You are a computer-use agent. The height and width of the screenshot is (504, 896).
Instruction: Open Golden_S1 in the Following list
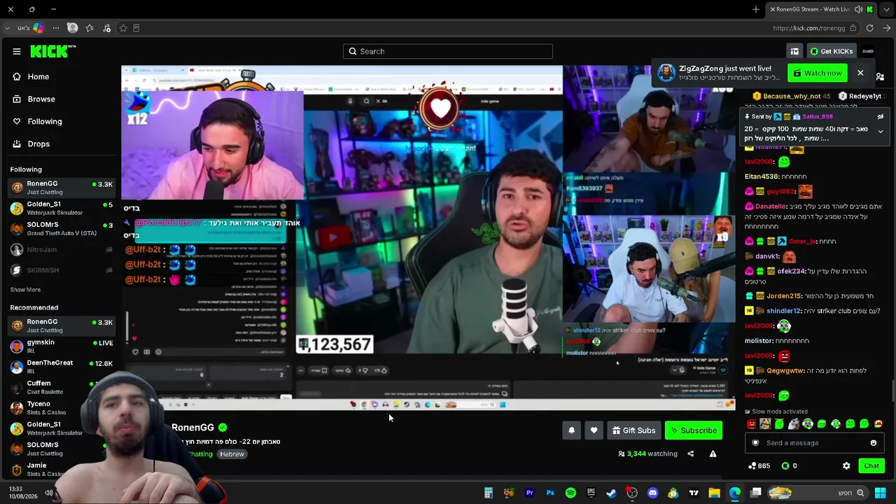60,208
